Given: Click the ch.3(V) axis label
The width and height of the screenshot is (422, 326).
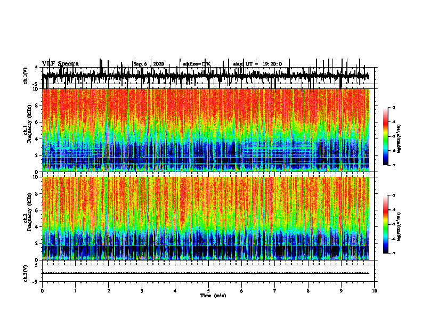Looking at the screenshot, I should [x=25, y=273].
